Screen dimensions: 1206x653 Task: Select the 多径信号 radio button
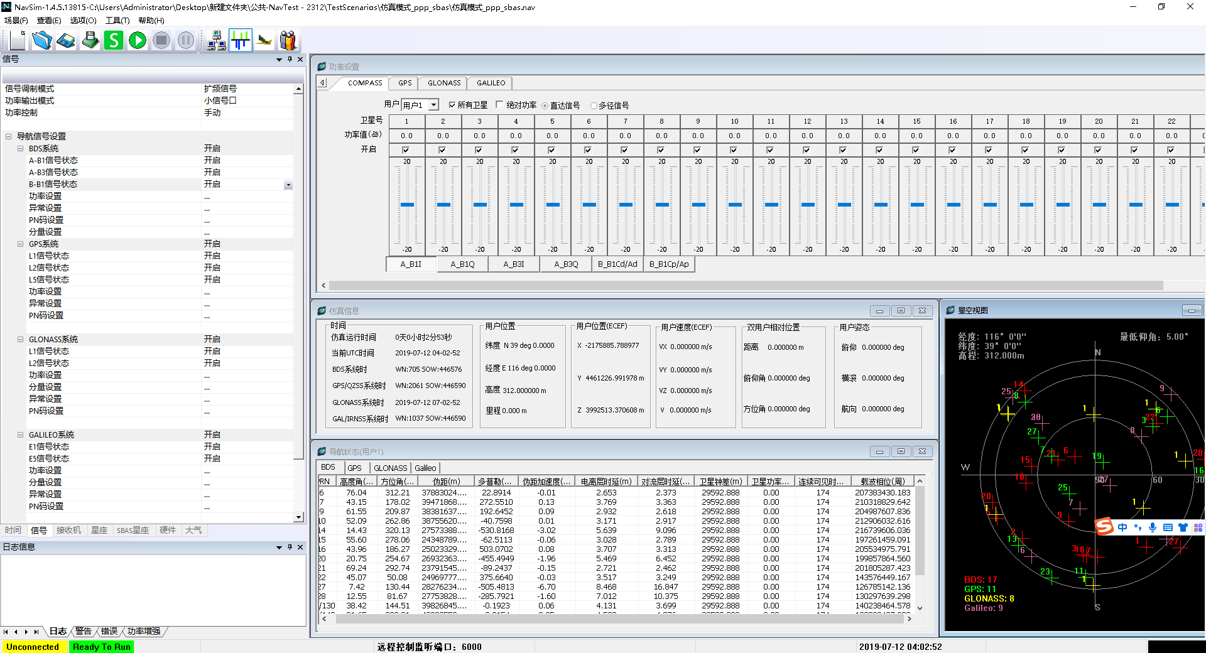pos(594,105)
